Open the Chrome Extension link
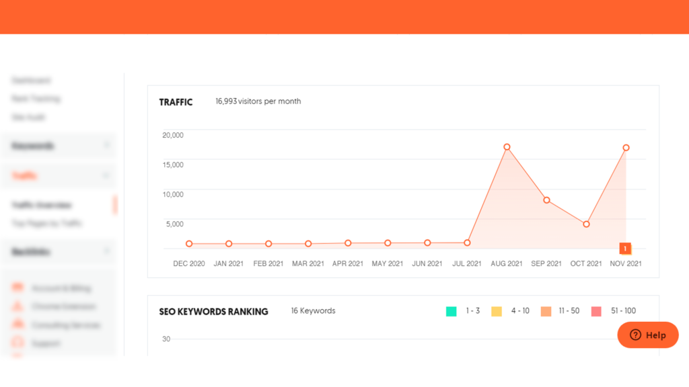 click(64, 306)
